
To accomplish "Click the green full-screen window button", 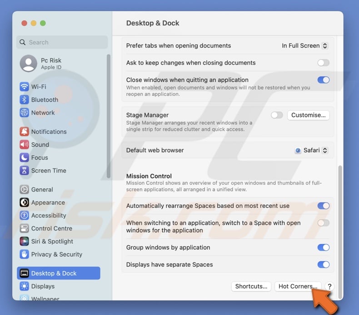I will click(43, 23).
